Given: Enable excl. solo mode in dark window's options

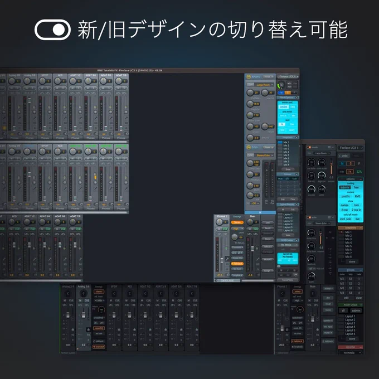Looking at the screenshot, I should click(x=346, y=219).
